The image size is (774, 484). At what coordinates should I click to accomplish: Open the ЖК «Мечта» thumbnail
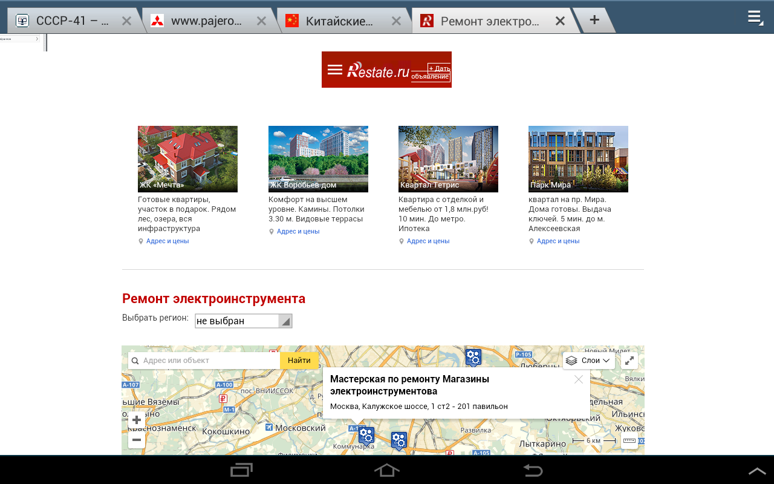click(187, 159)
